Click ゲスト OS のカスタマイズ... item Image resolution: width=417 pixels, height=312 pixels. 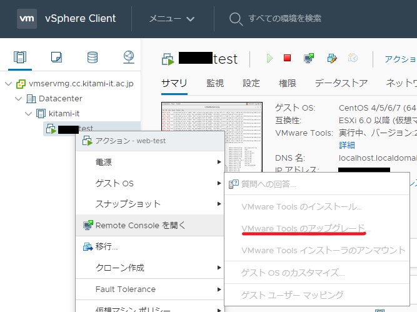[x=317, y=273]
